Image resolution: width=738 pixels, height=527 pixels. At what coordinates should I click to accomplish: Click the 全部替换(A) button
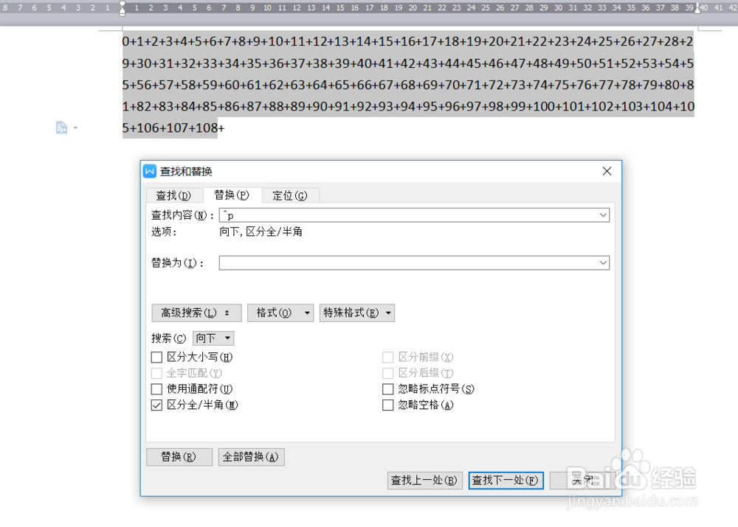(x=252, y=457)
